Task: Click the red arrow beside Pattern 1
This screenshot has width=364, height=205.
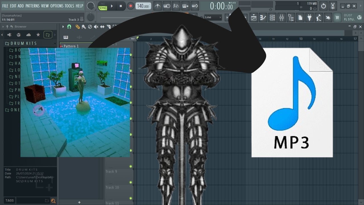Action: pyautogui.click(x=61, y=46)
